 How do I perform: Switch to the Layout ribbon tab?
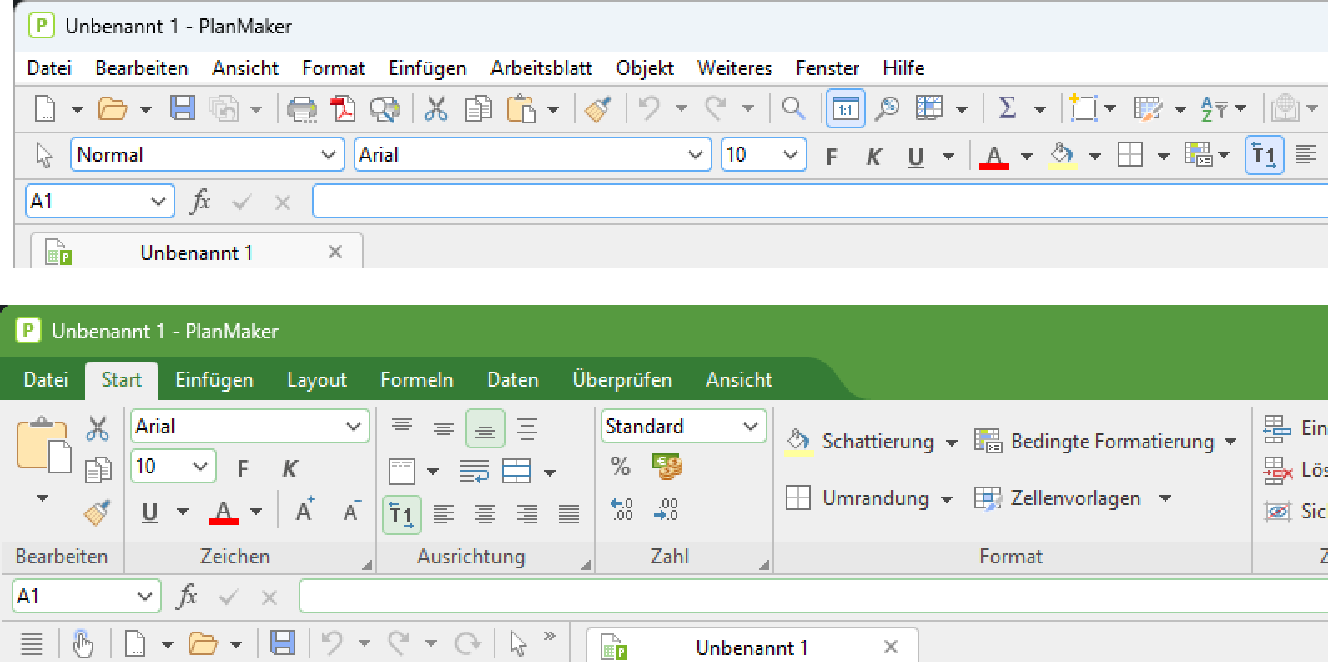pyautogui.click(x=317, y=380)
